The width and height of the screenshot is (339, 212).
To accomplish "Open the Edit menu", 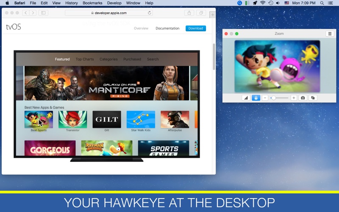I will coord(44,3).
